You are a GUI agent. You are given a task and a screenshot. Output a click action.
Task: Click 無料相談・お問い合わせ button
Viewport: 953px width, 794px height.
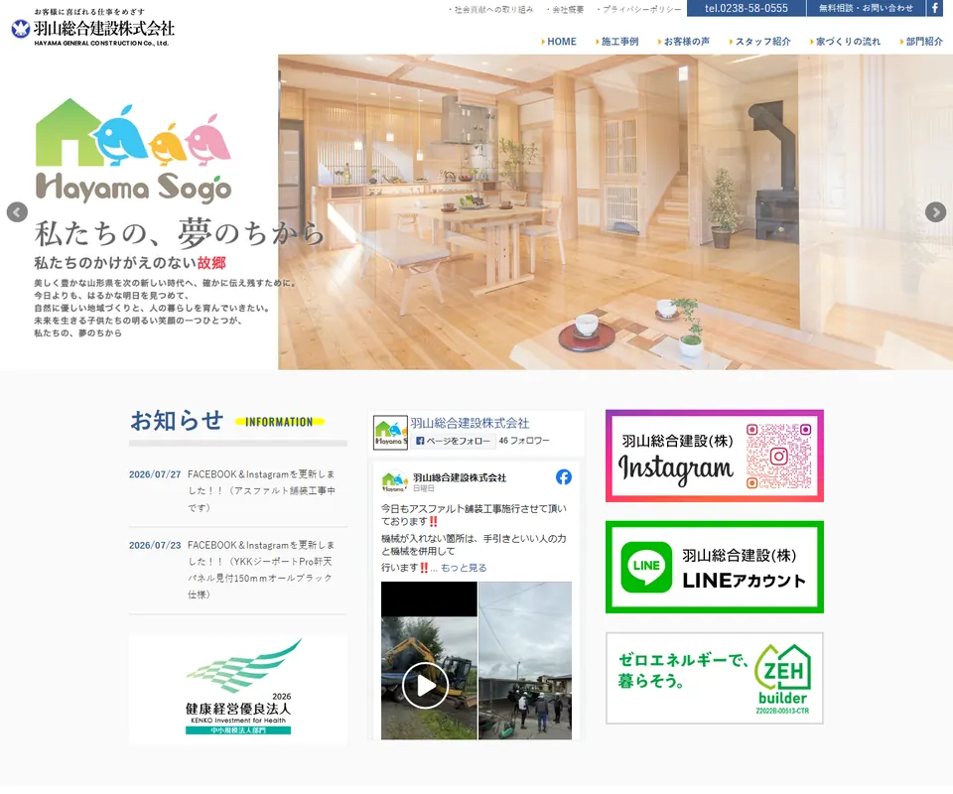[866, 8]
